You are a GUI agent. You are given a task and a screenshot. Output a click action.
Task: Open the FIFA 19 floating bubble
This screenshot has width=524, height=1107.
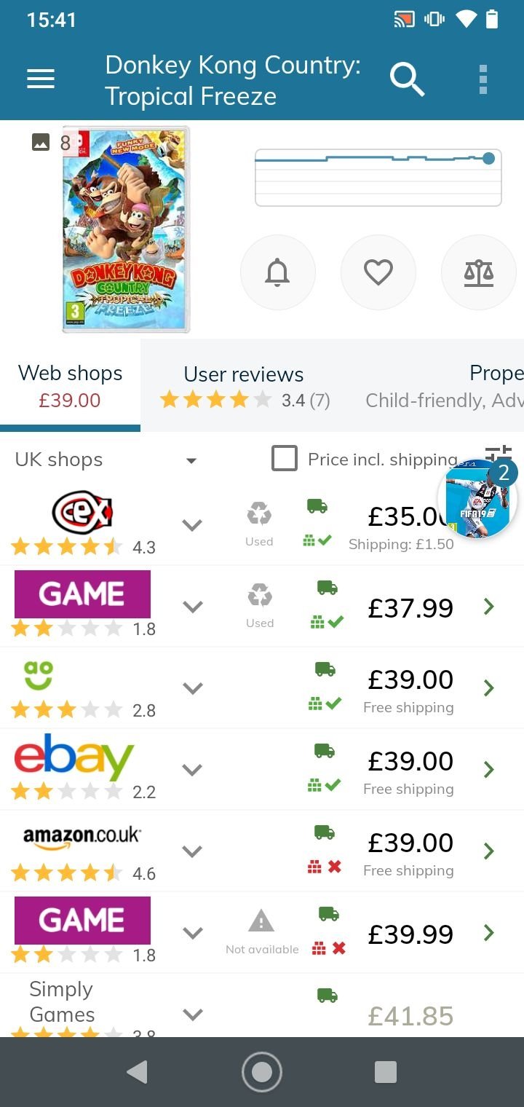pos(477,500)
